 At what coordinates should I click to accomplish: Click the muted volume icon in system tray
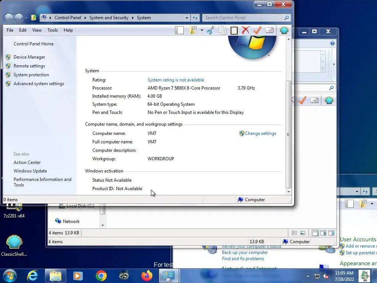tap(326, 276)
